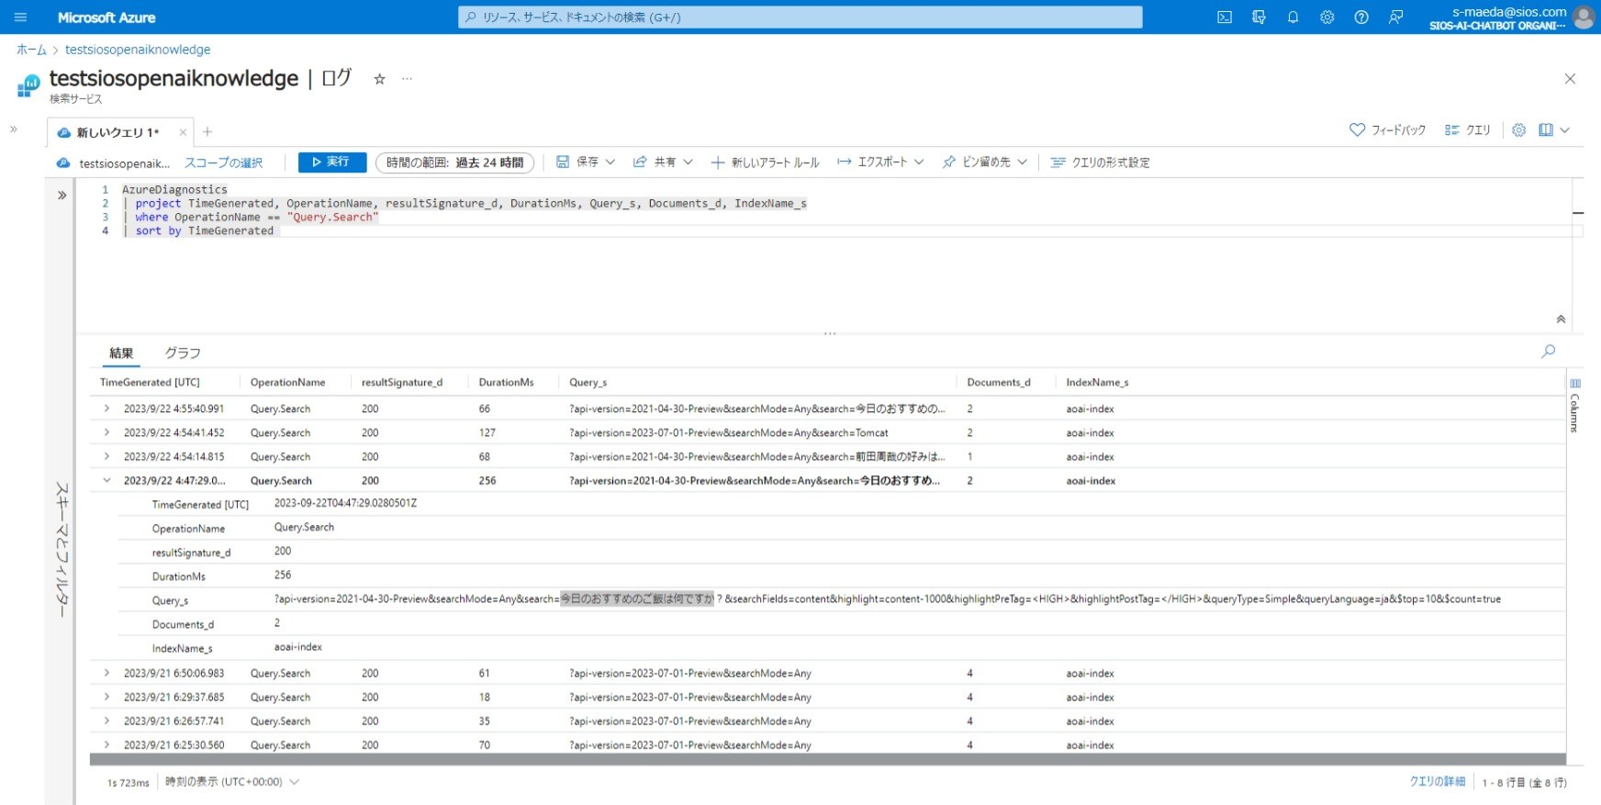
Task: Open portal settings gear in header
Action: pos(1327,17)
